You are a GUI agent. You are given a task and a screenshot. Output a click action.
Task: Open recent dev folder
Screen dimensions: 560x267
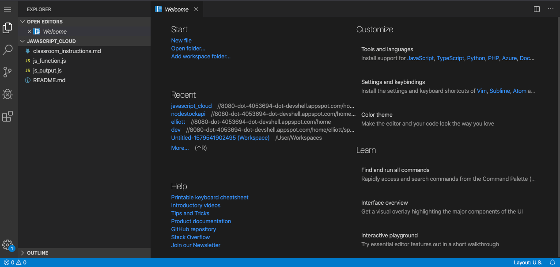click(x=176, y=130)
